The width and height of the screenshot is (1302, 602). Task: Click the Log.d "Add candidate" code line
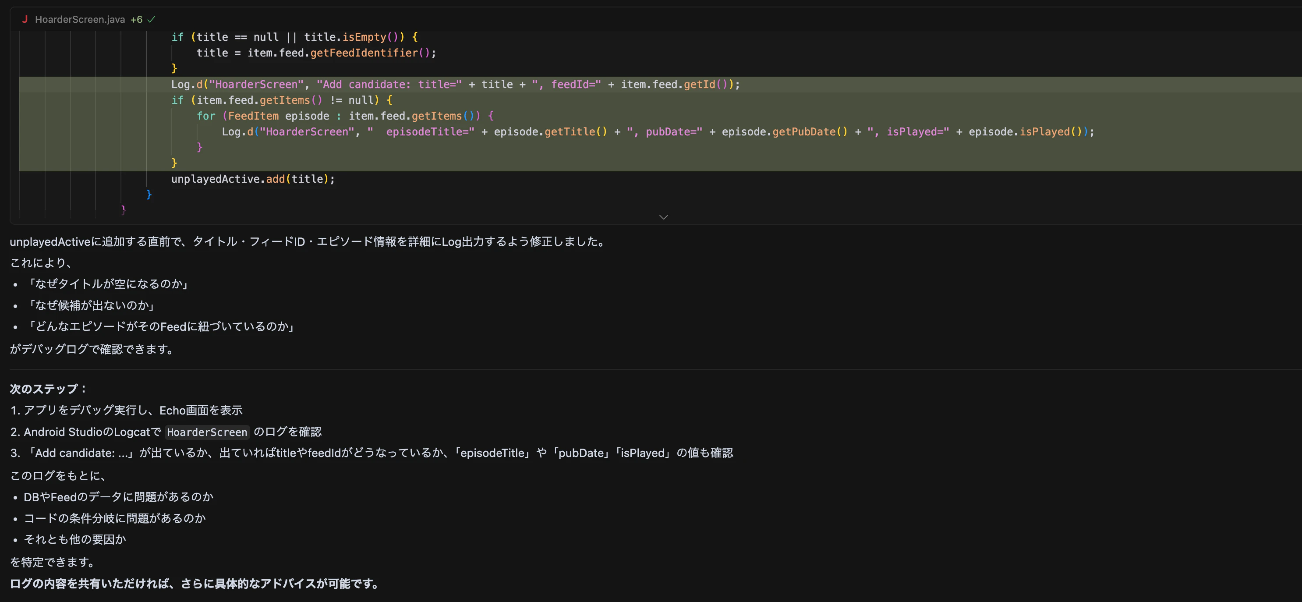[x=455, y=85]
